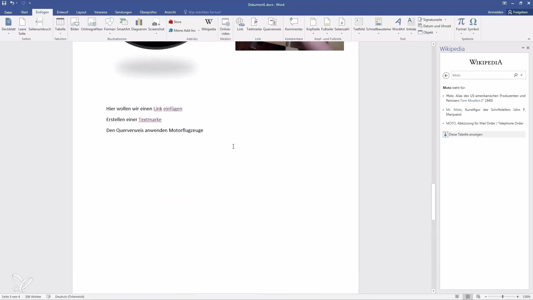Click the Undo arrow icon
Viewport: 533px width, 300px height.
[x=12, y=3]
